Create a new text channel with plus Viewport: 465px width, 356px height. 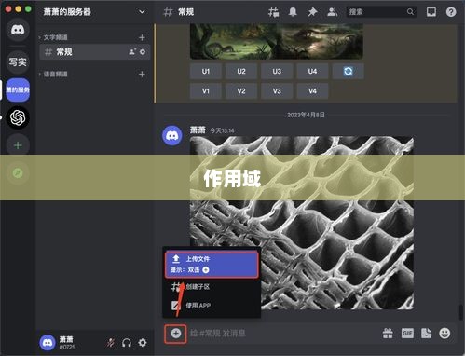coord(142,37)
